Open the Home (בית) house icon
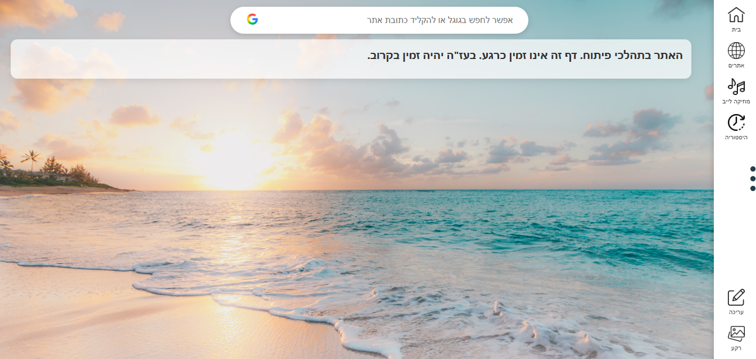This screenshot has height=359, width=756. [x=736, y=15]
